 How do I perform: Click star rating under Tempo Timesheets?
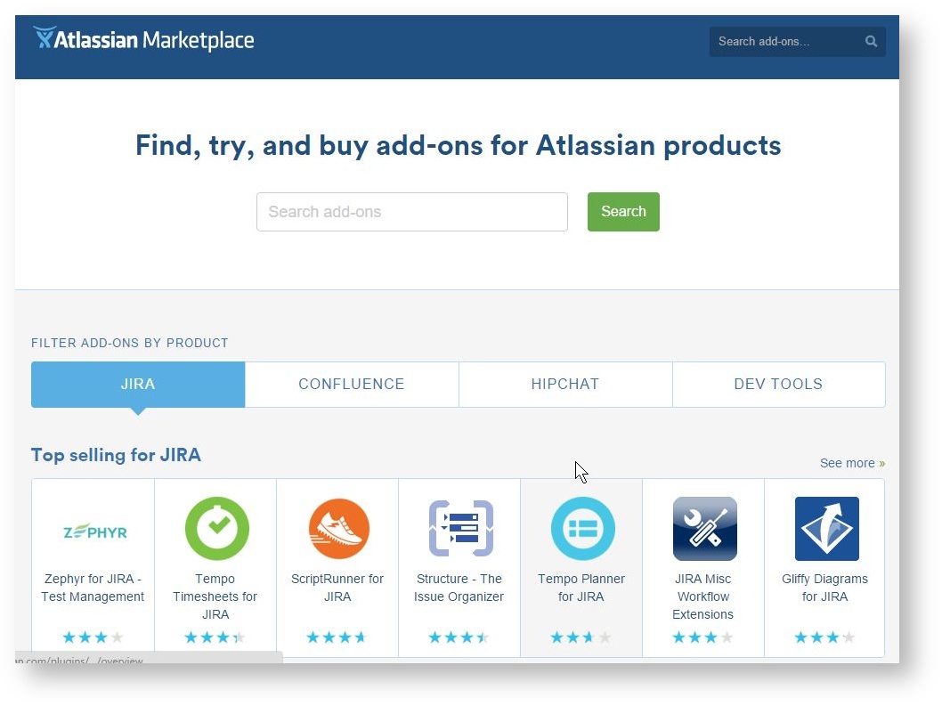click(x=215, y=637)
